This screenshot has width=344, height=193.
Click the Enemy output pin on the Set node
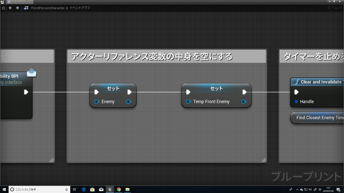(x=129, y=102)
